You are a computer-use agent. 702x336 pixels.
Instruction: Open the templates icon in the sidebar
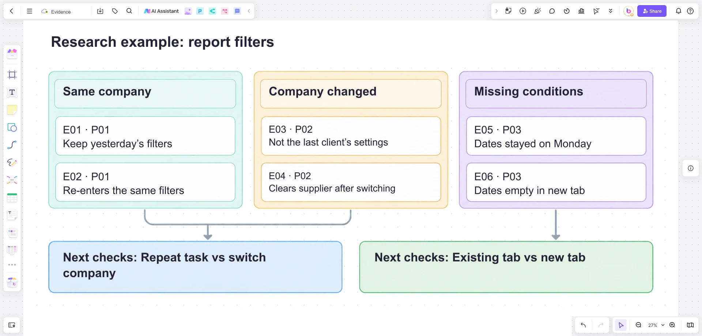pyautogui.click(x=12, y=54)
